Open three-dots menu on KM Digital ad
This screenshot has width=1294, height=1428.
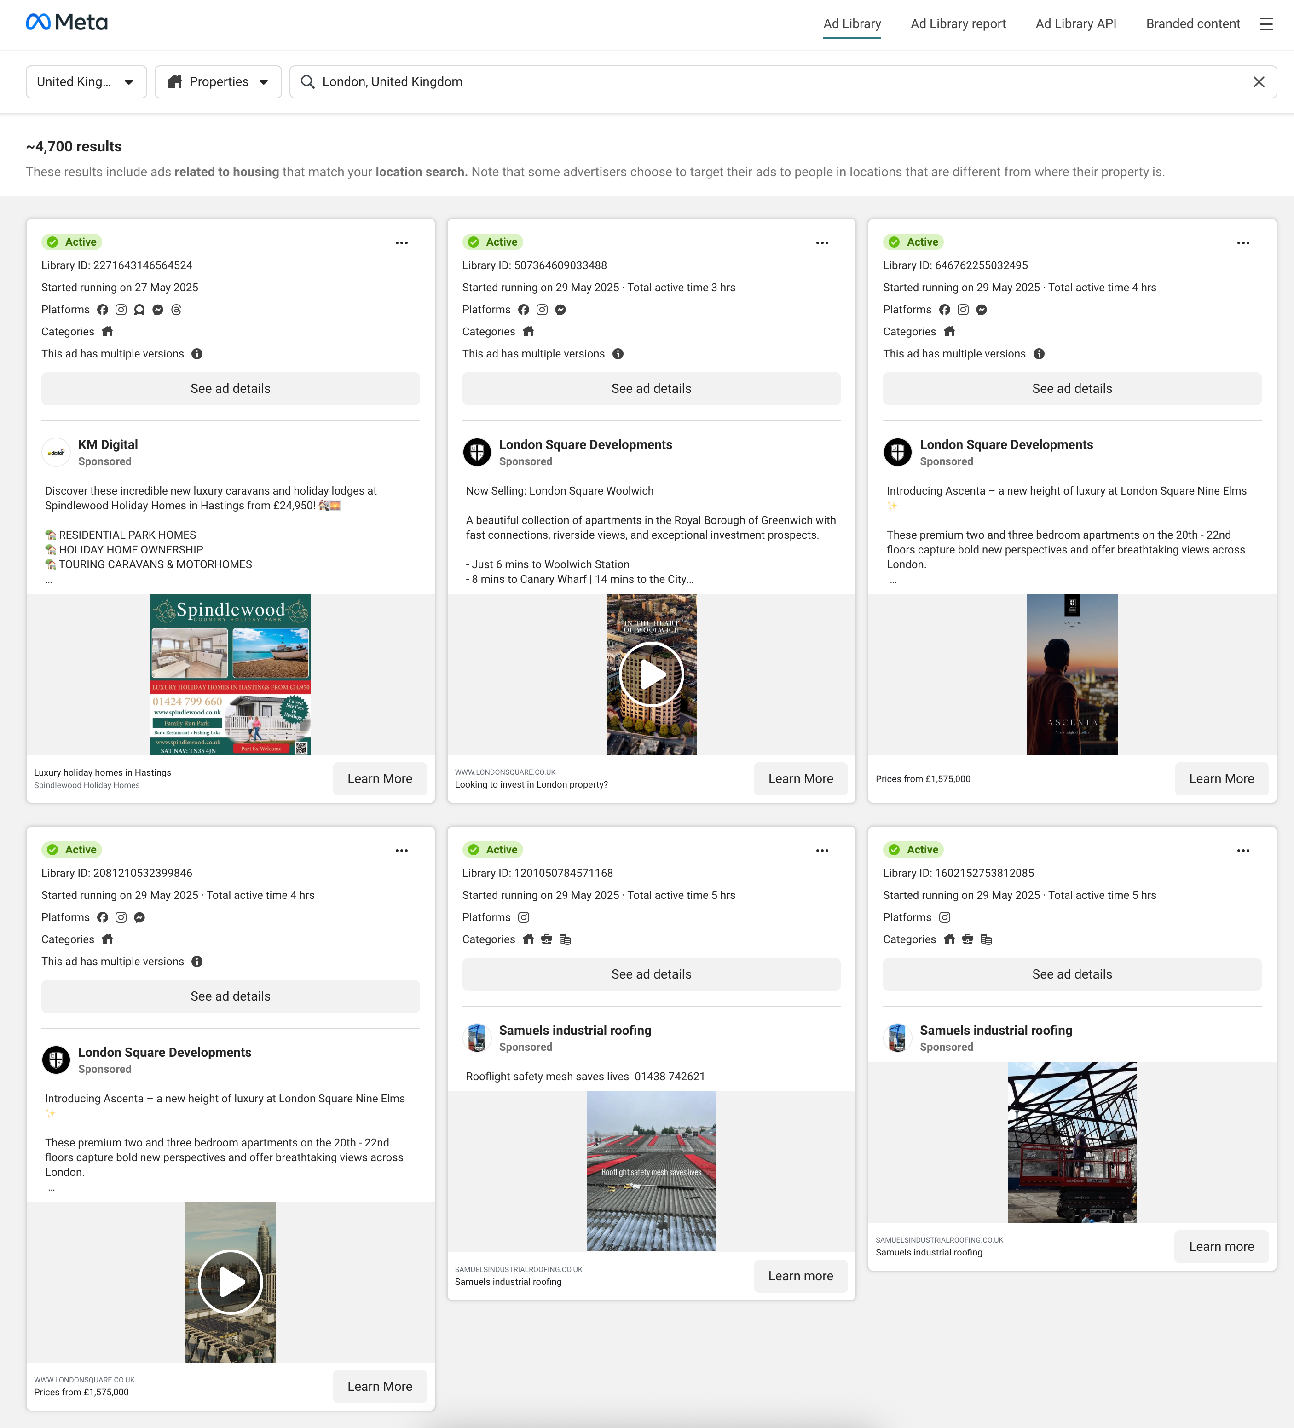[402, 243]
